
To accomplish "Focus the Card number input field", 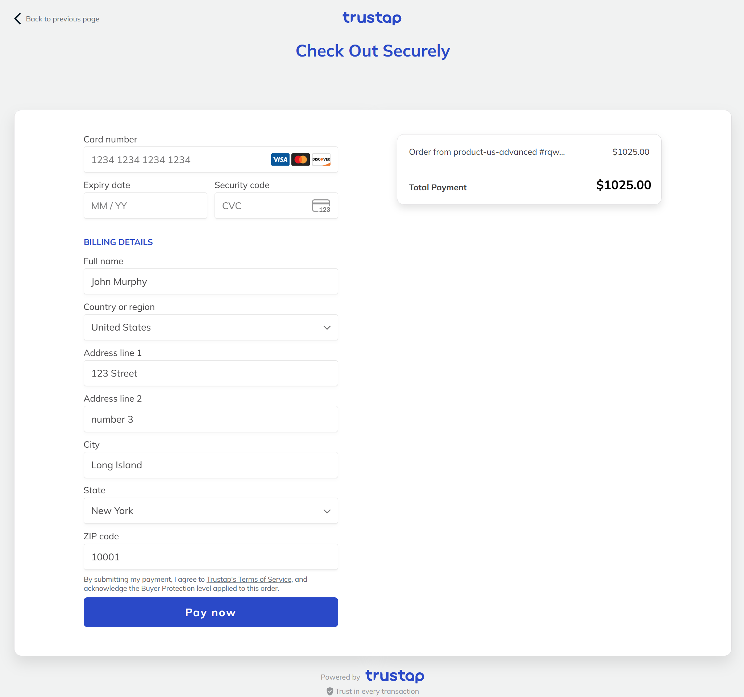I will point(211,159).
